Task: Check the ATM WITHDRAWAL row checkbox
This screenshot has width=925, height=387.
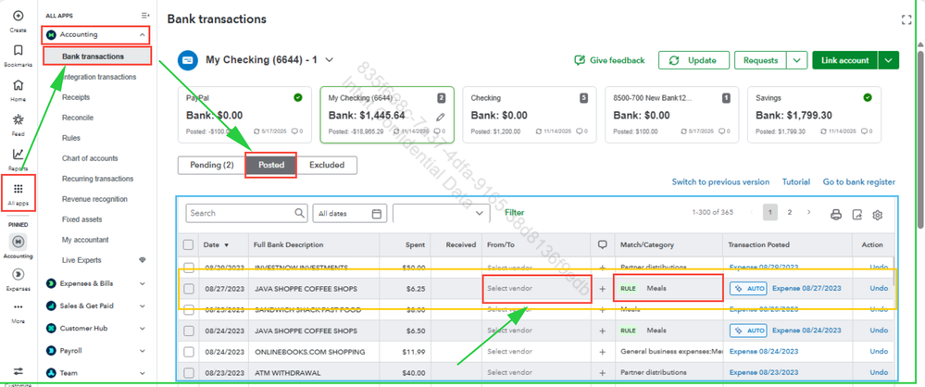Action: click(188, 373)
